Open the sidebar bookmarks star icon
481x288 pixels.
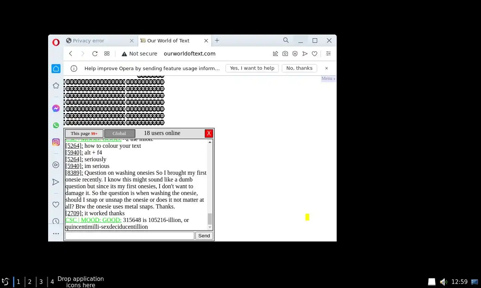tap(56, 85)
